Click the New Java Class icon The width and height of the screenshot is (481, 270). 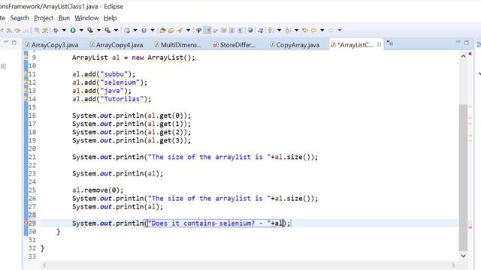[x=144, y=30]
